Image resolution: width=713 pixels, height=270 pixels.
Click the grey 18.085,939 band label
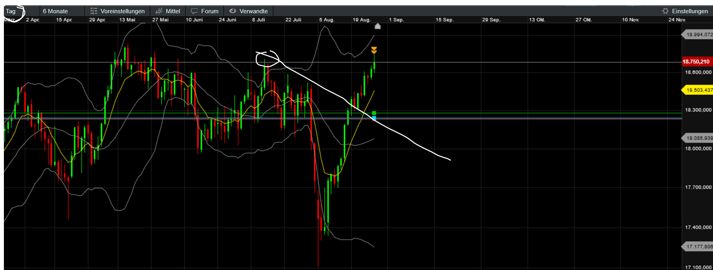click(x=697, y=138)
